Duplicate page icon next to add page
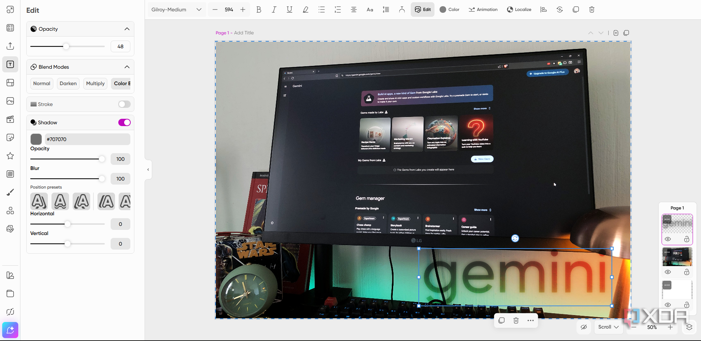 626,33
